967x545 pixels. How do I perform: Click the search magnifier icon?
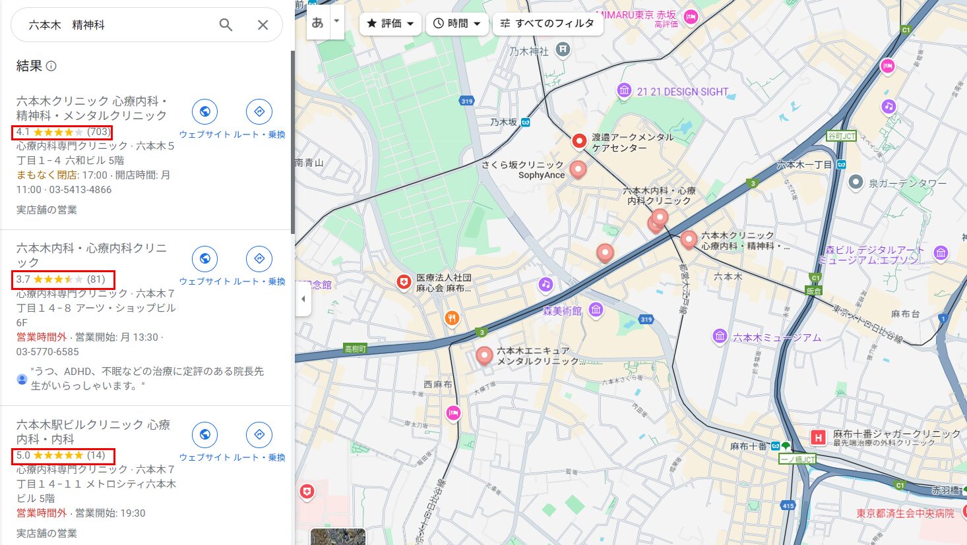pyautogui.click(x=226, y=25)
